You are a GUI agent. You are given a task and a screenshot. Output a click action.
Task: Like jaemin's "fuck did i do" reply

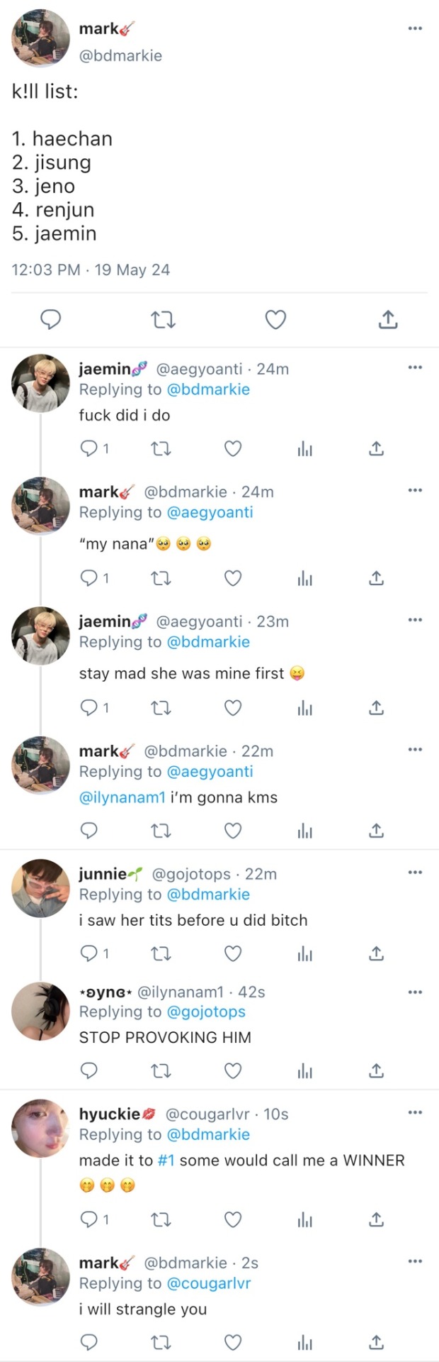coord(233,448)
